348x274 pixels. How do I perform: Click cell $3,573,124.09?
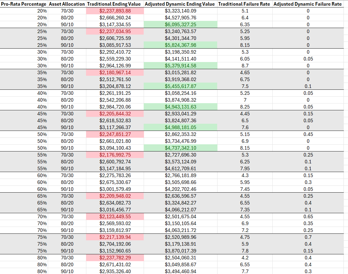180,162
